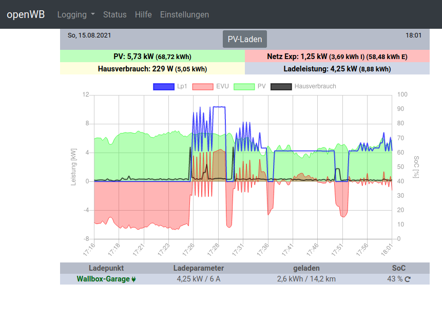Expand the Logging dropdown menu

[x=76, y=14]
